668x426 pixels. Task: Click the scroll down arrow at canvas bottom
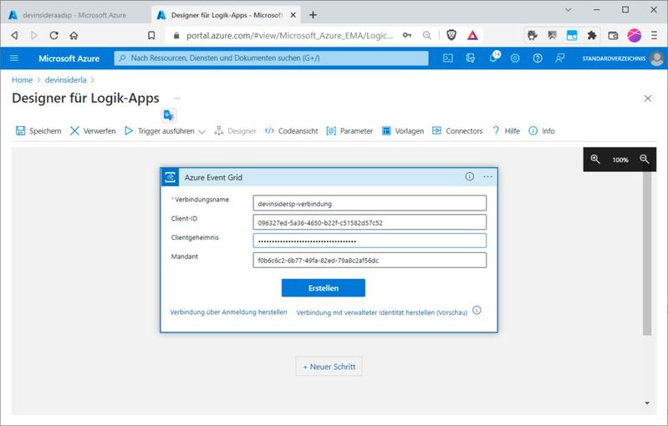click(x=647, y=403)
